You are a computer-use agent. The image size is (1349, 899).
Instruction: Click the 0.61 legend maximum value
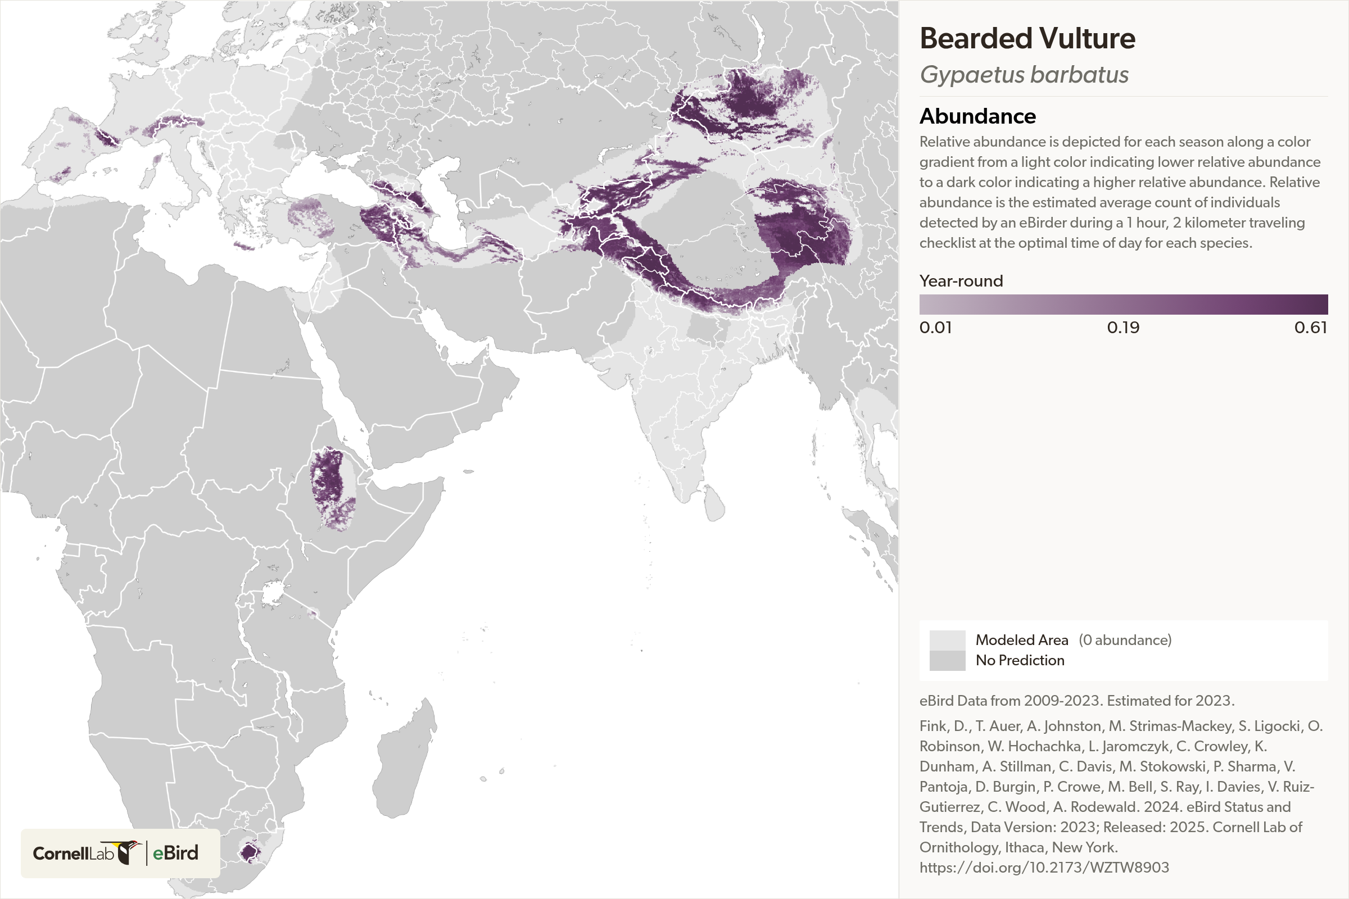1310,328
